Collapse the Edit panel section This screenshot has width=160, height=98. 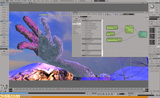pos(154,66)
